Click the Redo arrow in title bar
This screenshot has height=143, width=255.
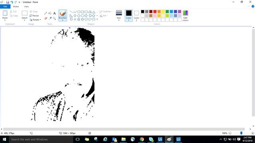pyautogui.click(x=16, y=2)
